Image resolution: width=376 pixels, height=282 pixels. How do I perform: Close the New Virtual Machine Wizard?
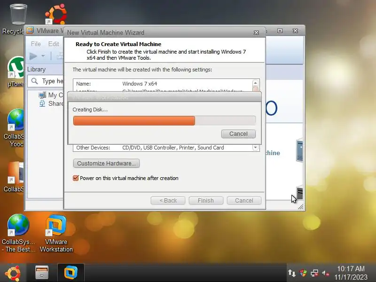click(256, 32)
